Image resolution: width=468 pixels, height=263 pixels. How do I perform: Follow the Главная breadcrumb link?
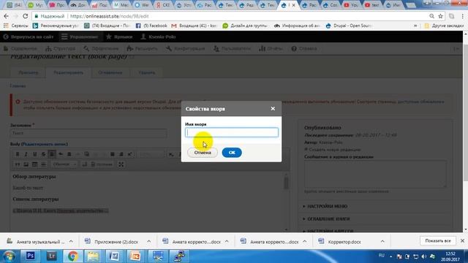click(x=18, y=86)
